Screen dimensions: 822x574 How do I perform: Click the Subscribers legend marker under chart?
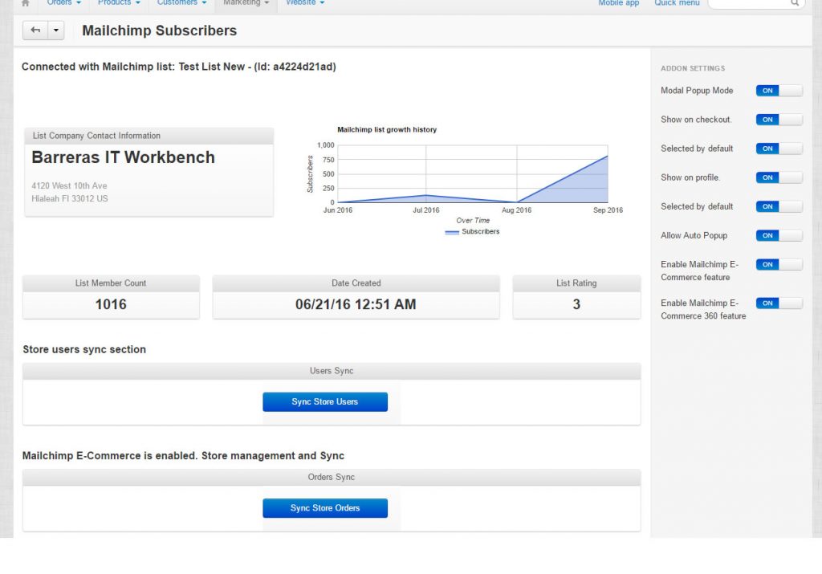click(x=452, y=232)
